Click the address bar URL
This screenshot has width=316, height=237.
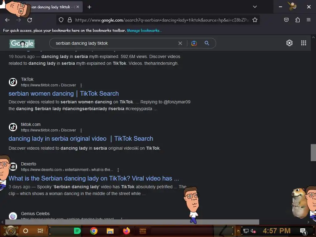(162, 20)
